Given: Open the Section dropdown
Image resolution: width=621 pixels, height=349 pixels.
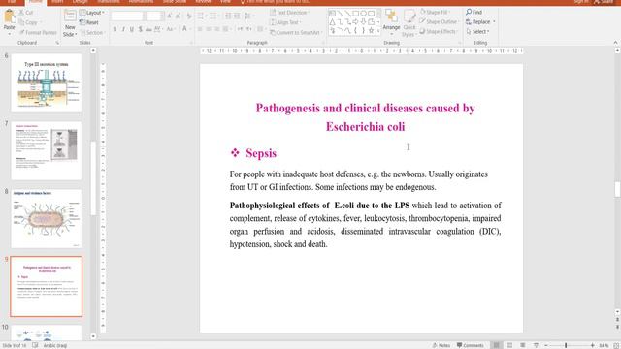Looking at the screenshot, I should click(x=92, y=32).
